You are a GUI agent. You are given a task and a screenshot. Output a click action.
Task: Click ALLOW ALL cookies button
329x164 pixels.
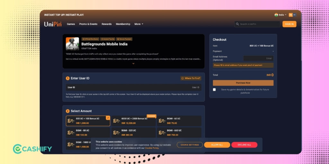click(x=217, y=145)
